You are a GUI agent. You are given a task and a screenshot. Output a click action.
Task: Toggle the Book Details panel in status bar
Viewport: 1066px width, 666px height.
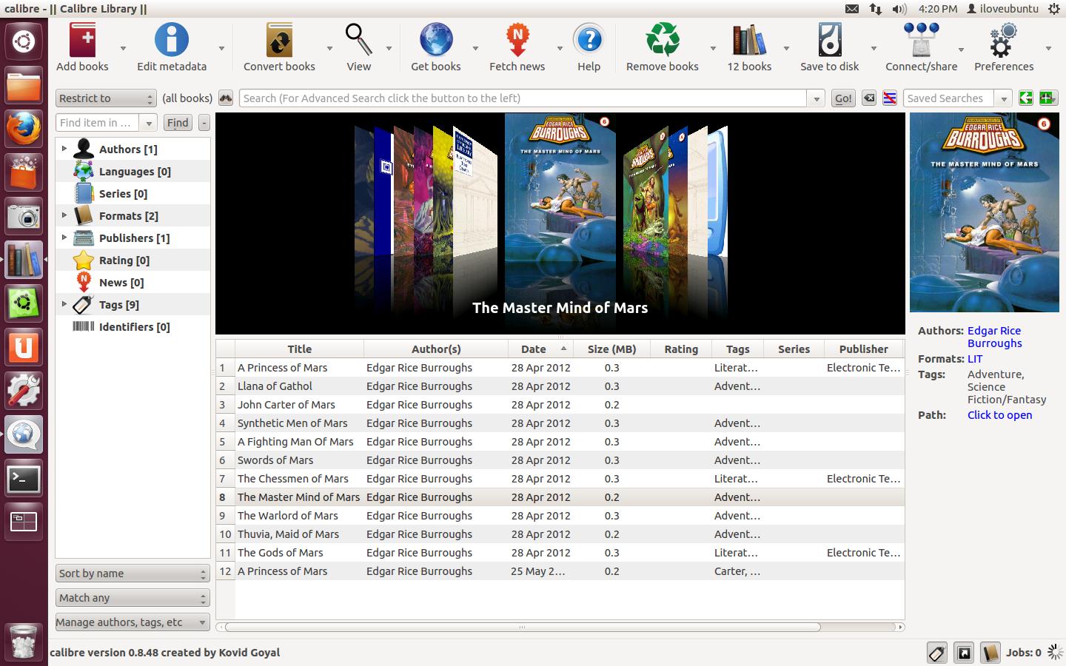[x=990, y=653]
